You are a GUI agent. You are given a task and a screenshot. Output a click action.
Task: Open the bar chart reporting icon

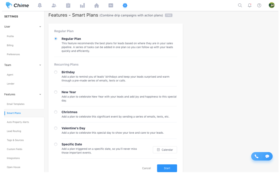click(83, 6)
